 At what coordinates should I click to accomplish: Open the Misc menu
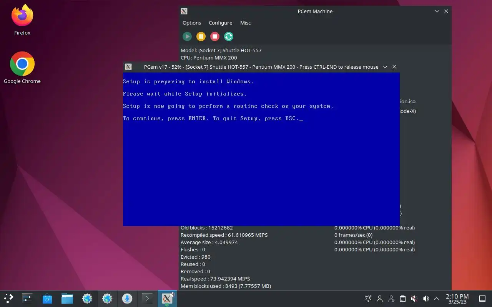click(x=245, y=23)
